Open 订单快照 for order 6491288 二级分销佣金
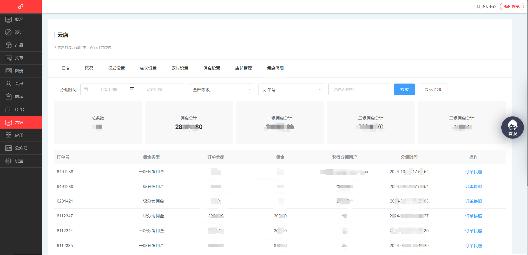This screenshot has width=528, height=255. [x=474, y=187]
